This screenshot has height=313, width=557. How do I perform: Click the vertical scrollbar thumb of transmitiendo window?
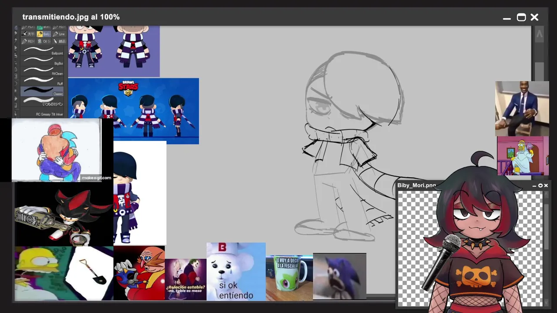539,71
